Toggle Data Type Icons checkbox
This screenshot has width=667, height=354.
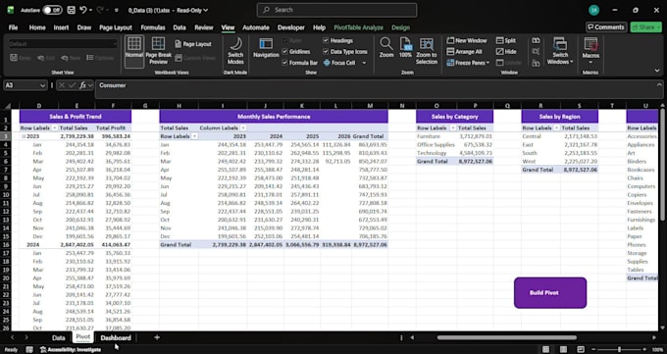coord(326,52)
